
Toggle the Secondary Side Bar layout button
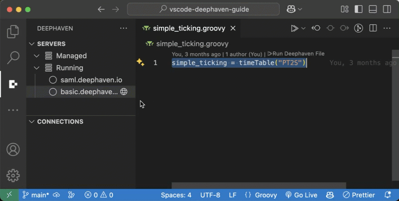(x=387, y=9)
